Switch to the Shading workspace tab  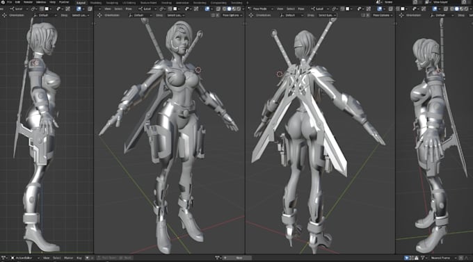[166, 3]
